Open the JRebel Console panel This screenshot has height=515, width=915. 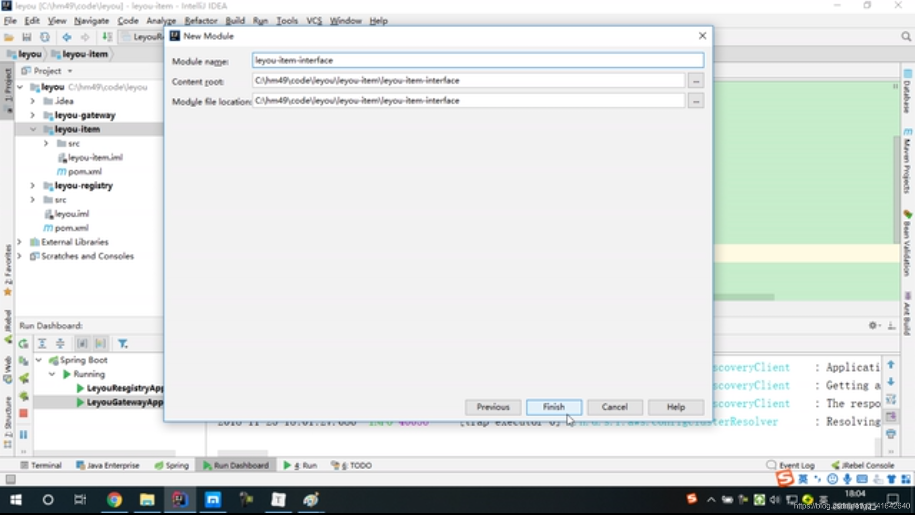pyautogui.click(x=863, y=465)
